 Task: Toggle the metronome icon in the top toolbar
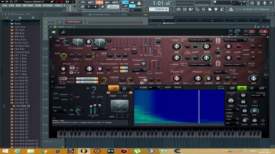coord(83,2)
